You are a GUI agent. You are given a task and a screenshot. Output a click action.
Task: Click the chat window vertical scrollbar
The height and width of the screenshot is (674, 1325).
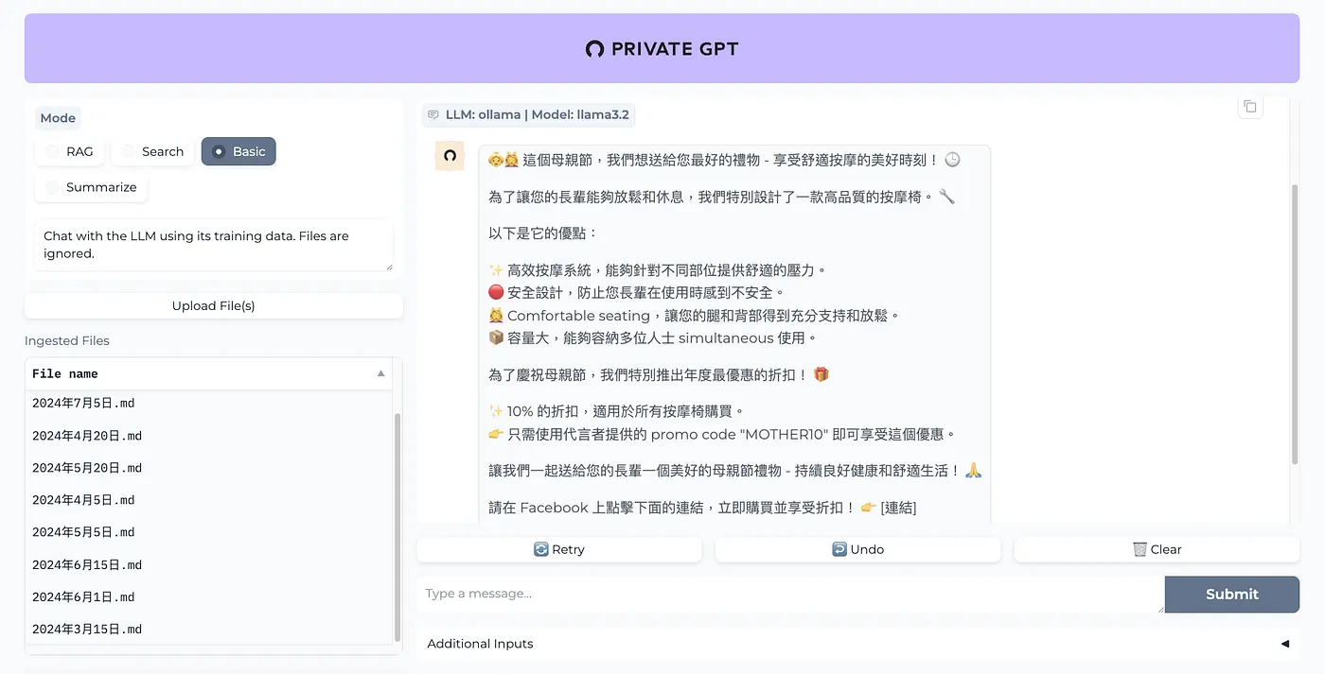click(1295, 323)
